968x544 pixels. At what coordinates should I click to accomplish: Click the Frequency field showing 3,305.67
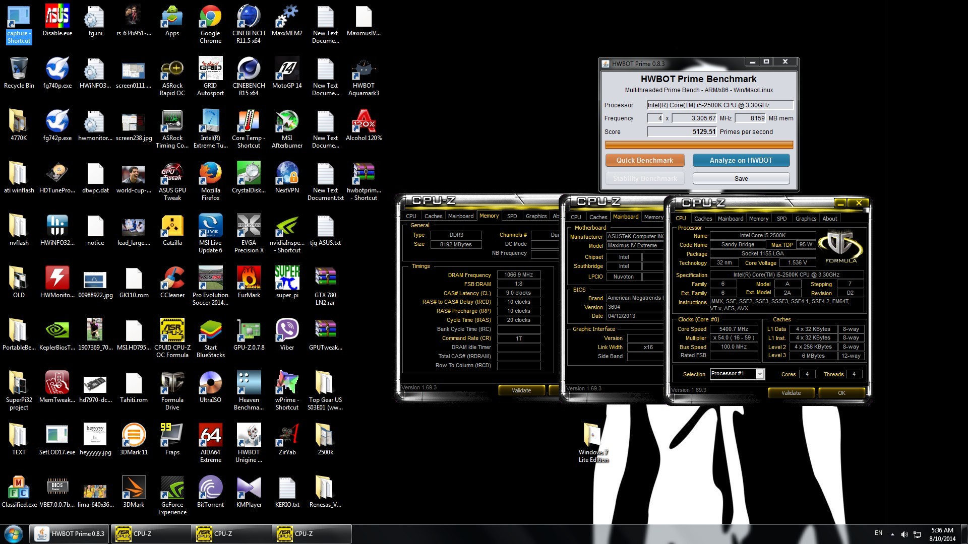click(695, 118)
